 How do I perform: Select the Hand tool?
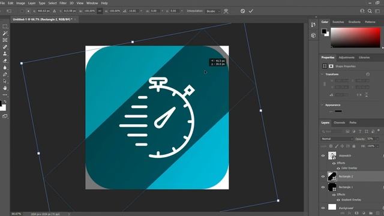coord(5,88)
